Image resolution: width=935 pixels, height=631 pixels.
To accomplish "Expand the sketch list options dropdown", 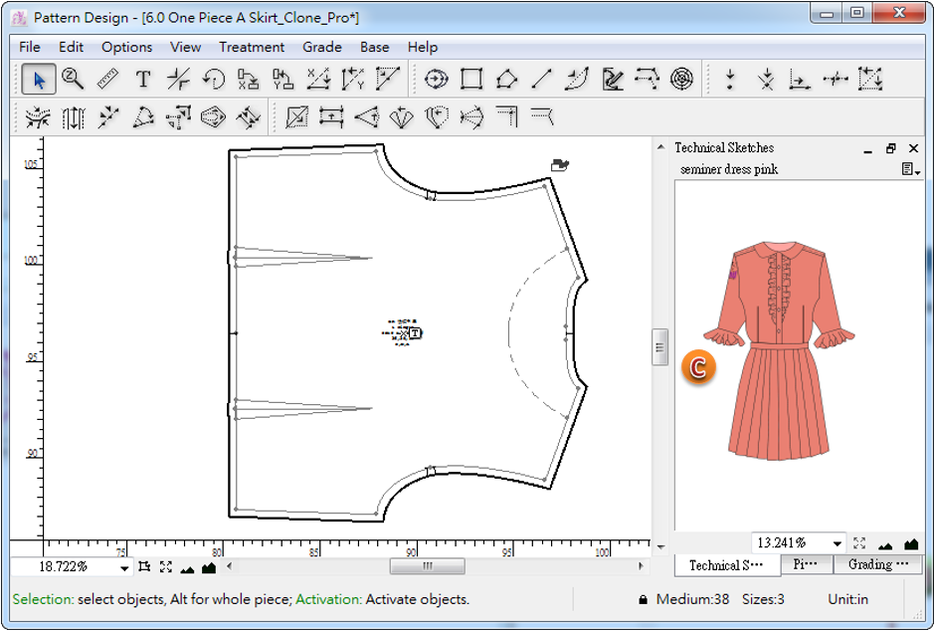I will (910, 170).
